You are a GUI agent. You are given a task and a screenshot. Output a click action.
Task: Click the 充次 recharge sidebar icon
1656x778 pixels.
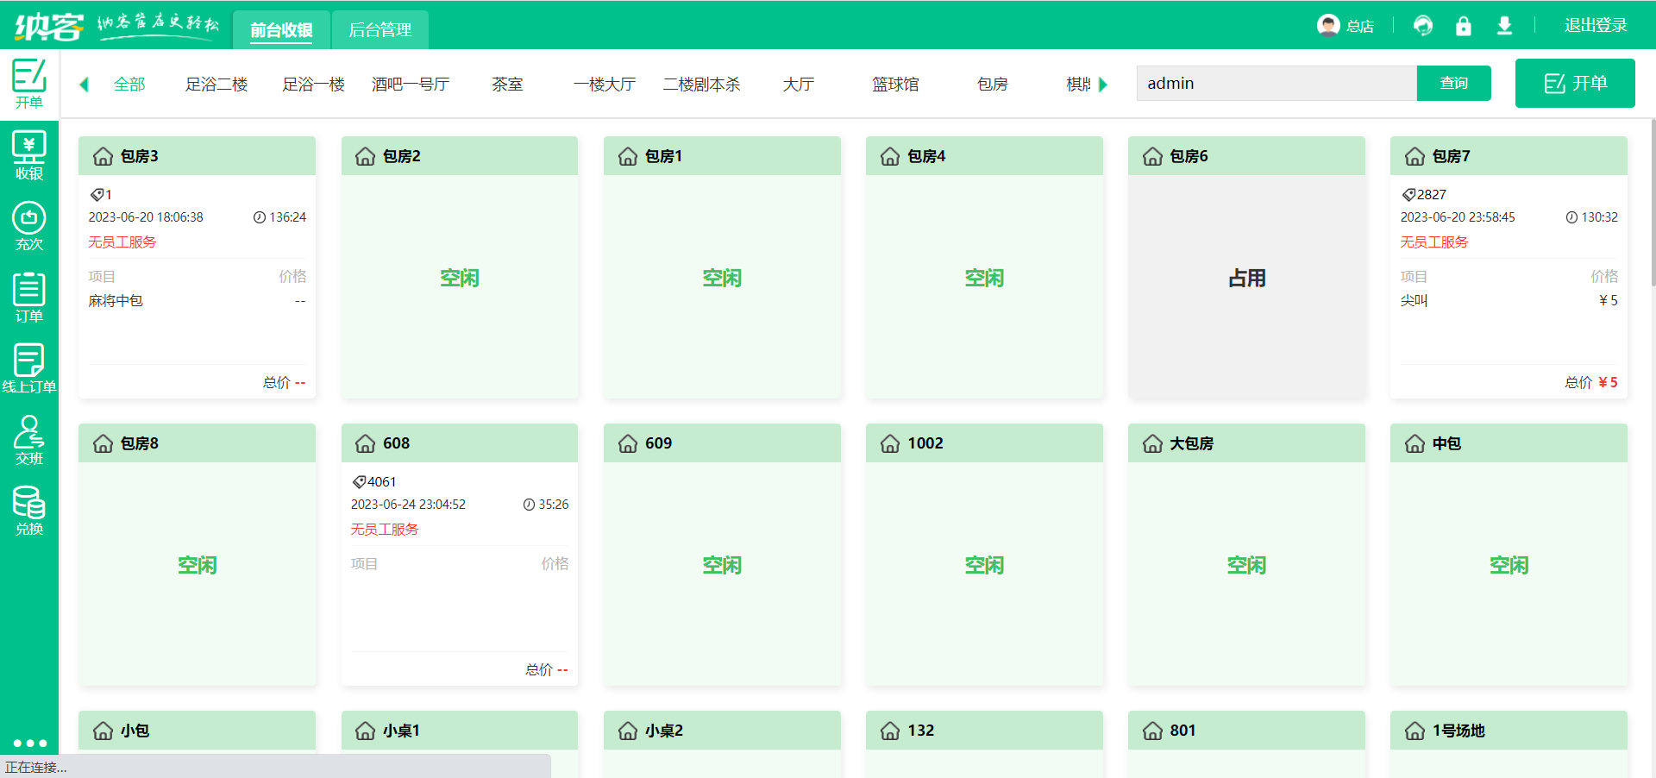28,227
